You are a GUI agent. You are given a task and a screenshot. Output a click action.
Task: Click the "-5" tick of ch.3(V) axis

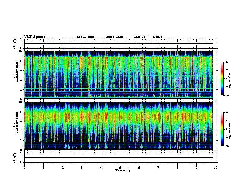pyautogui.click(x=21, y=163)
